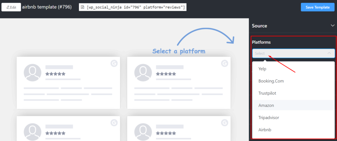Pick Airbnb from the platform list
337x141 pixels.
pyautogui.click(x=293, y=130)
